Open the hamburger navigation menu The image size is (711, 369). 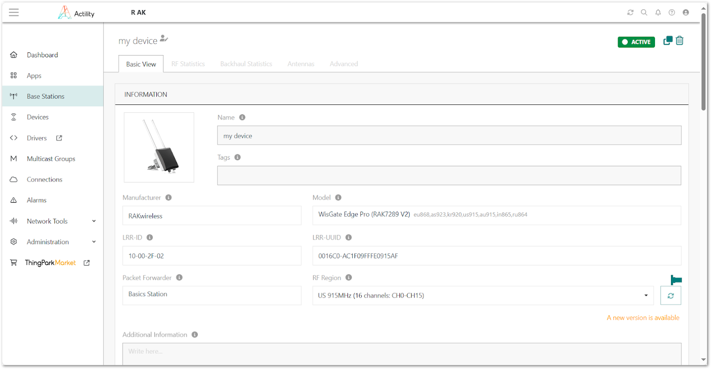[14, 12]
